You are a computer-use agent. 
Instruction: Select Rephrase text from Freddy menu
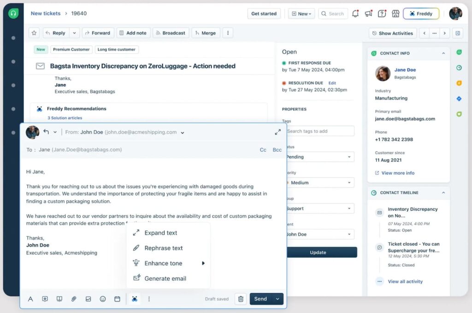[164, 248]
